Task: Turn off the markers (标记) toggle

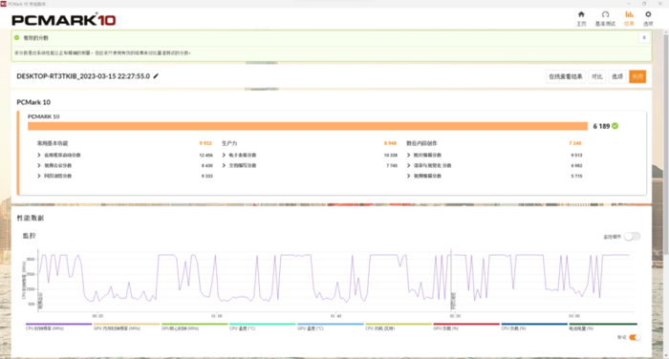Action: (x=635, y=337)
